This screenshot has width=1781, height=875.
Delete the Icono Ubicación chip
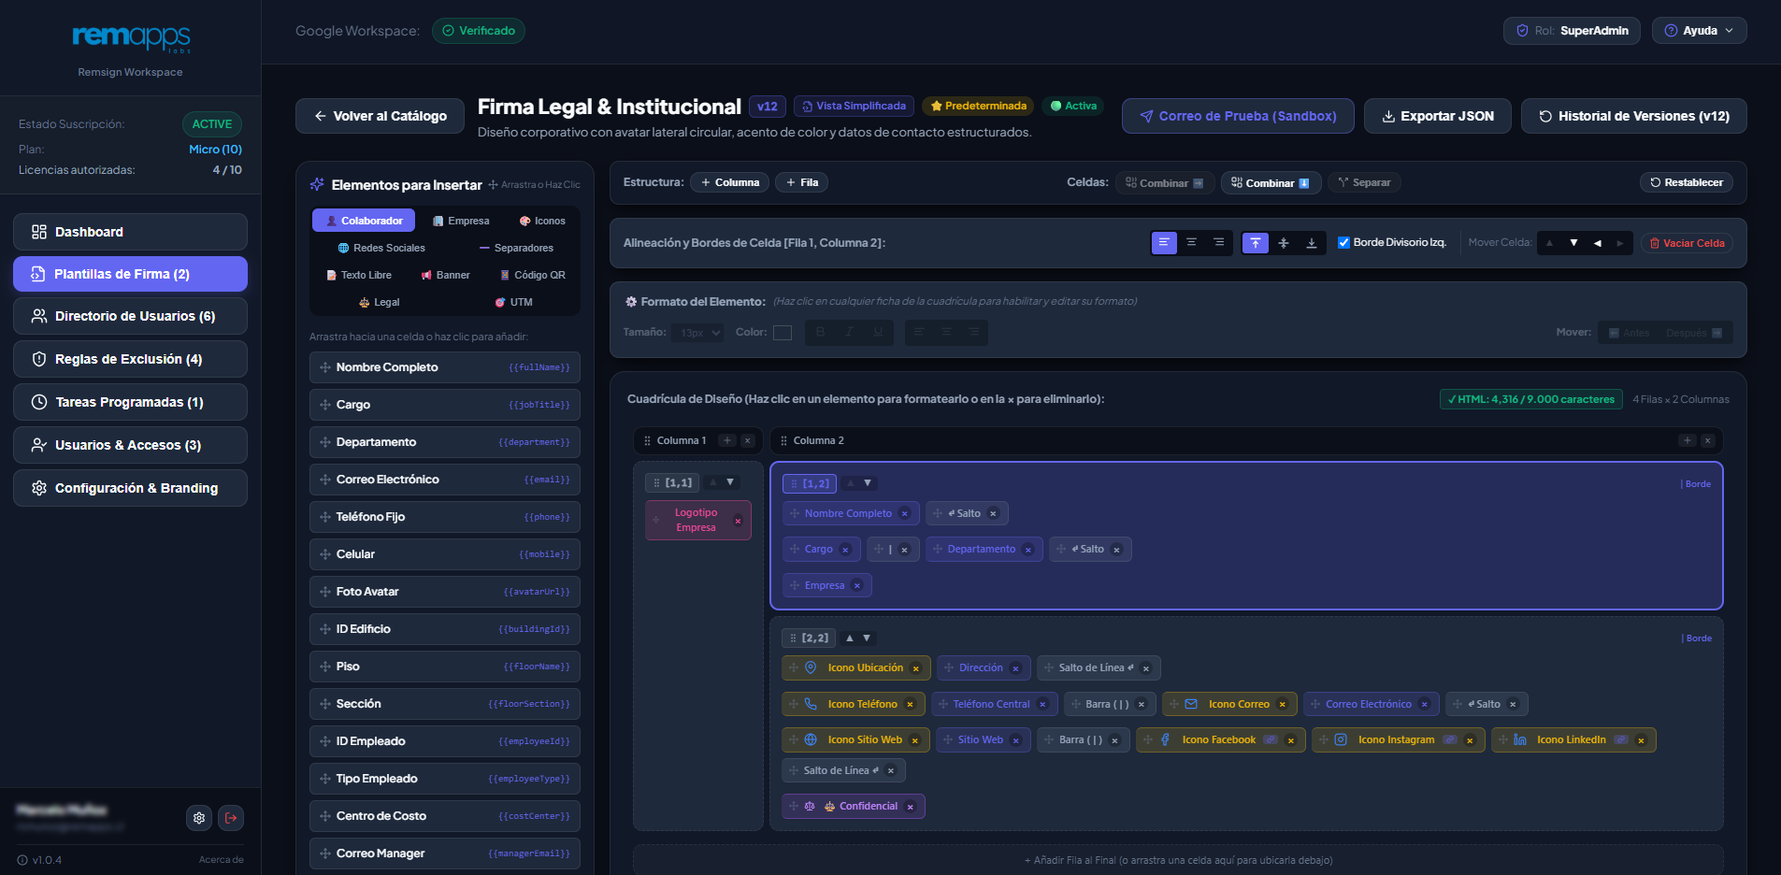[x=915, y=668]
